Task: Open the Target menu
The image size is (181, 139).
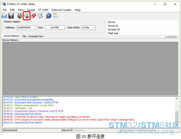Action: pos(31,10)
